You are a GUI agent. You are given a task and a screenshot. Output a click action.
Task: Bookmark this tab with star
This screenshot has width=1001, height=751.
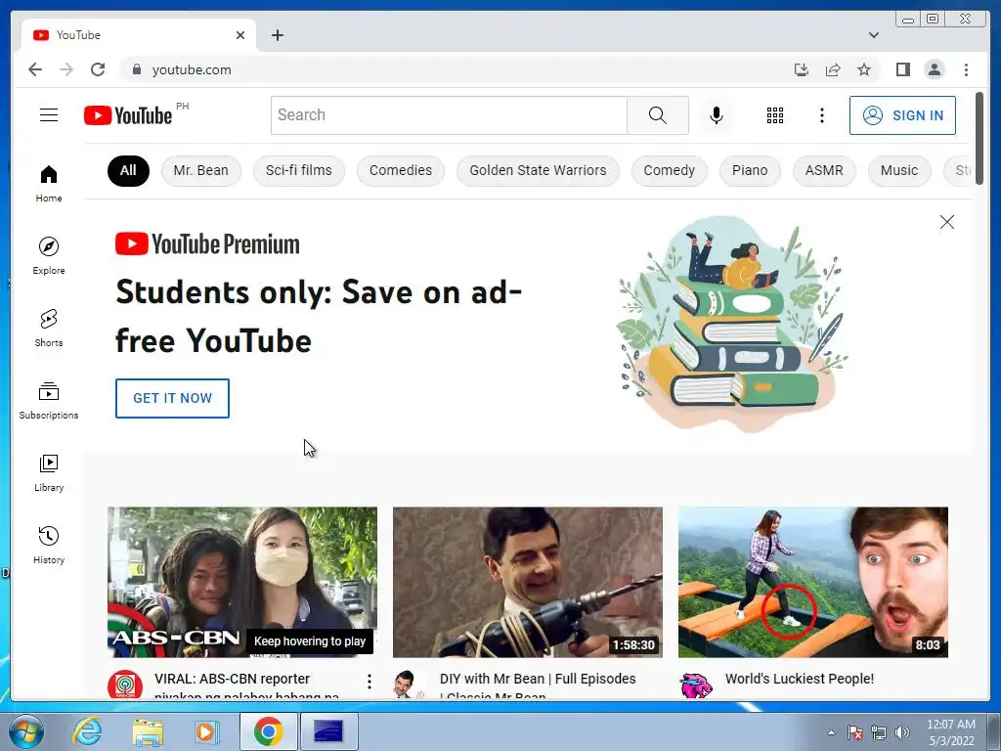[864, 69]
